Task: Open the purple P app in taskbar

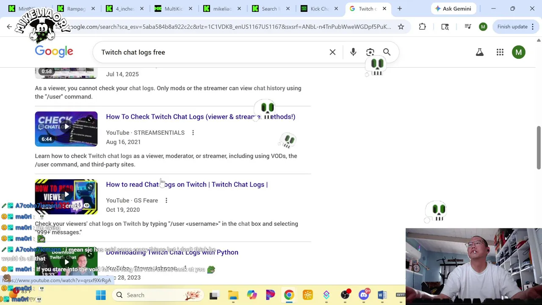Action: point(271,295)
